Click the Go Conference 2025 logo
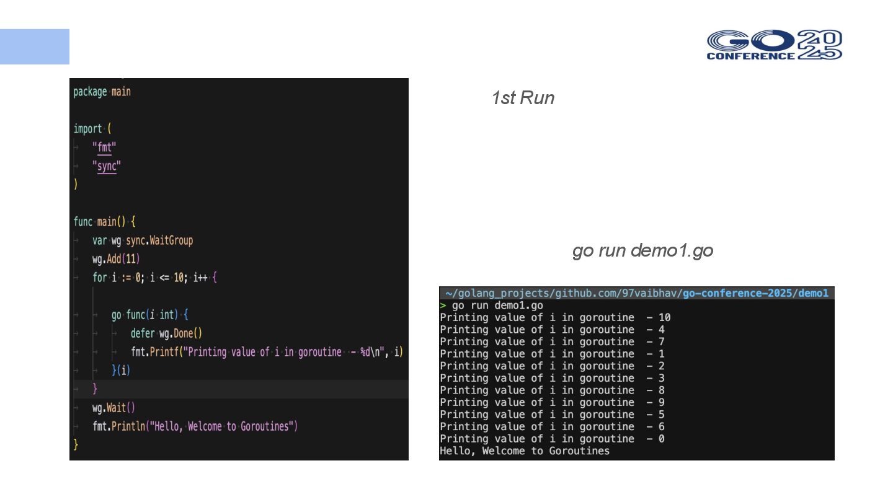The image size is (893, 502). click(775, 45)
